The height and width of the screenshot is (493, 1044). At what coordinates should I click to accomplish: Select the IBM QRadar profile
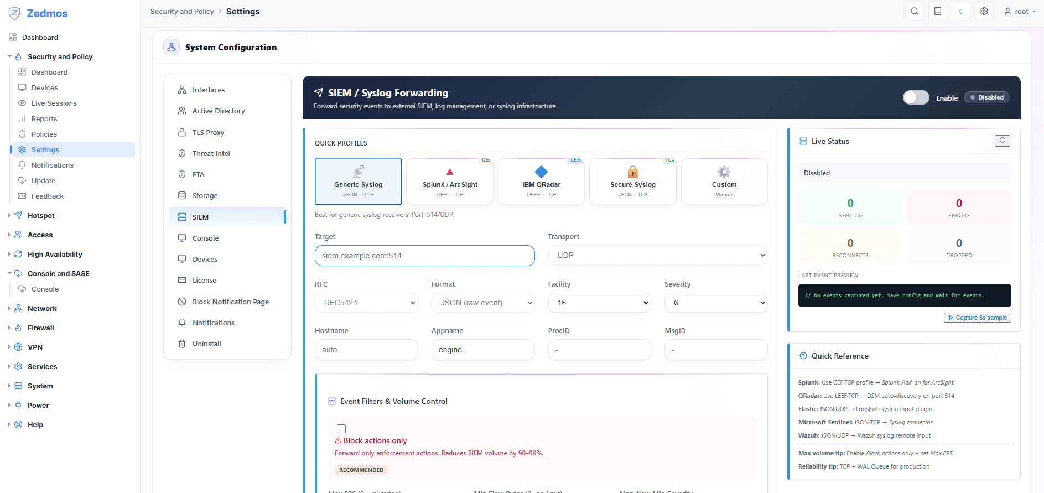[x=541, y=181]
